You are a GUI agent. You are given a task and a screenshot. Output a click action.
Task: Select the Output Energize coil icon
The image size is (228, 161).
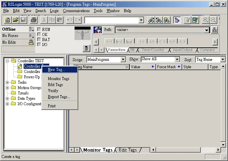pyautogui.click(x=162, y=42)
